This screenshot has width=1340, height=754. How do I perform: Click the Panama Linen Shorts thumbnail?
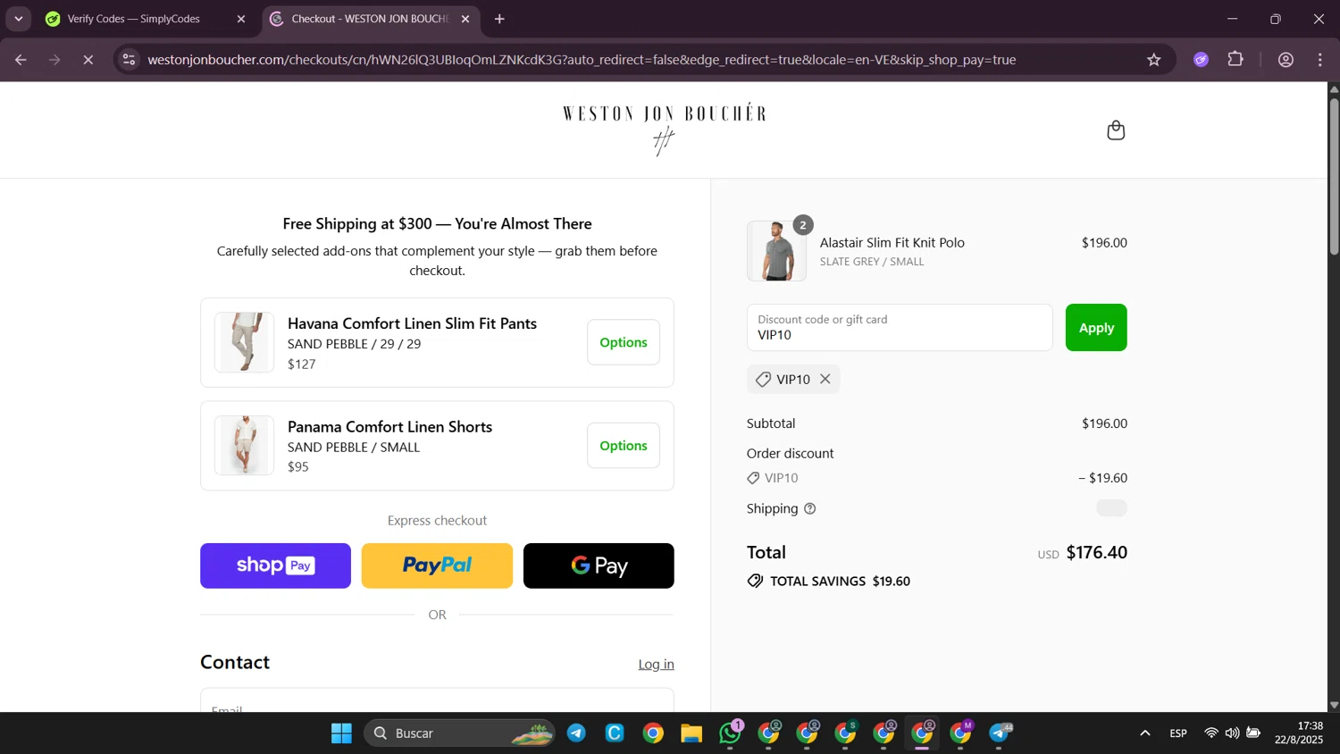point(244,445)
